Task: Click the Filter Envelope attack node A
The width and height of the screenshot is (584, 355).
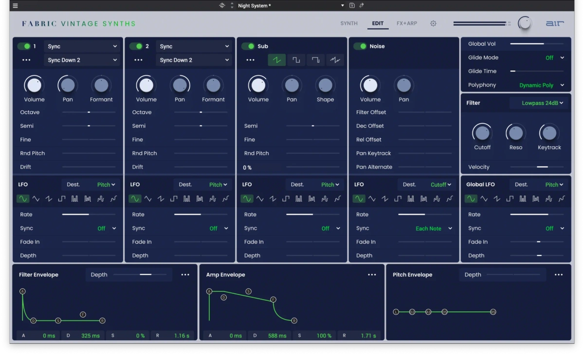Action: [22, 291]
